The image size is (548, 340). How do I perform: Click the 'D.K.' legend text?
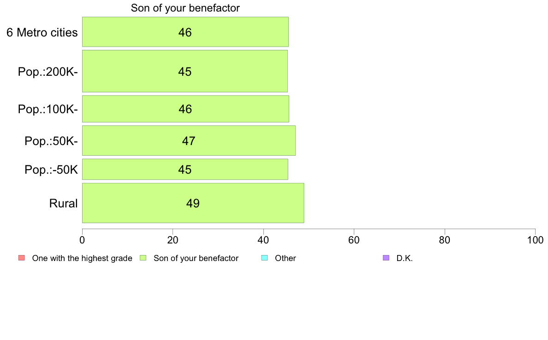pyautogui.click(x=405, y=258)
